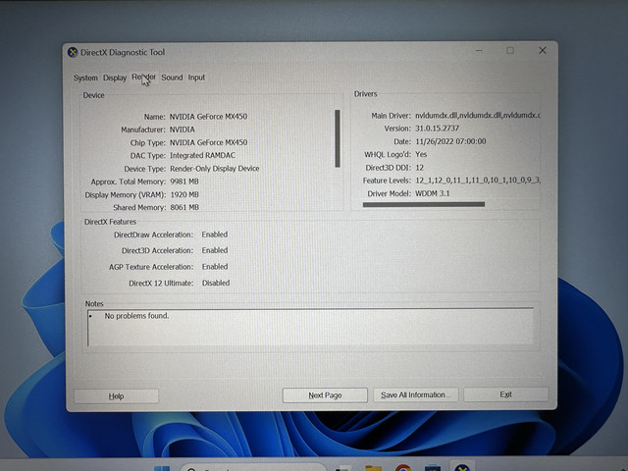Click the Exit button
The width and height of the screenshot is (628, 471).
(506, 394)
